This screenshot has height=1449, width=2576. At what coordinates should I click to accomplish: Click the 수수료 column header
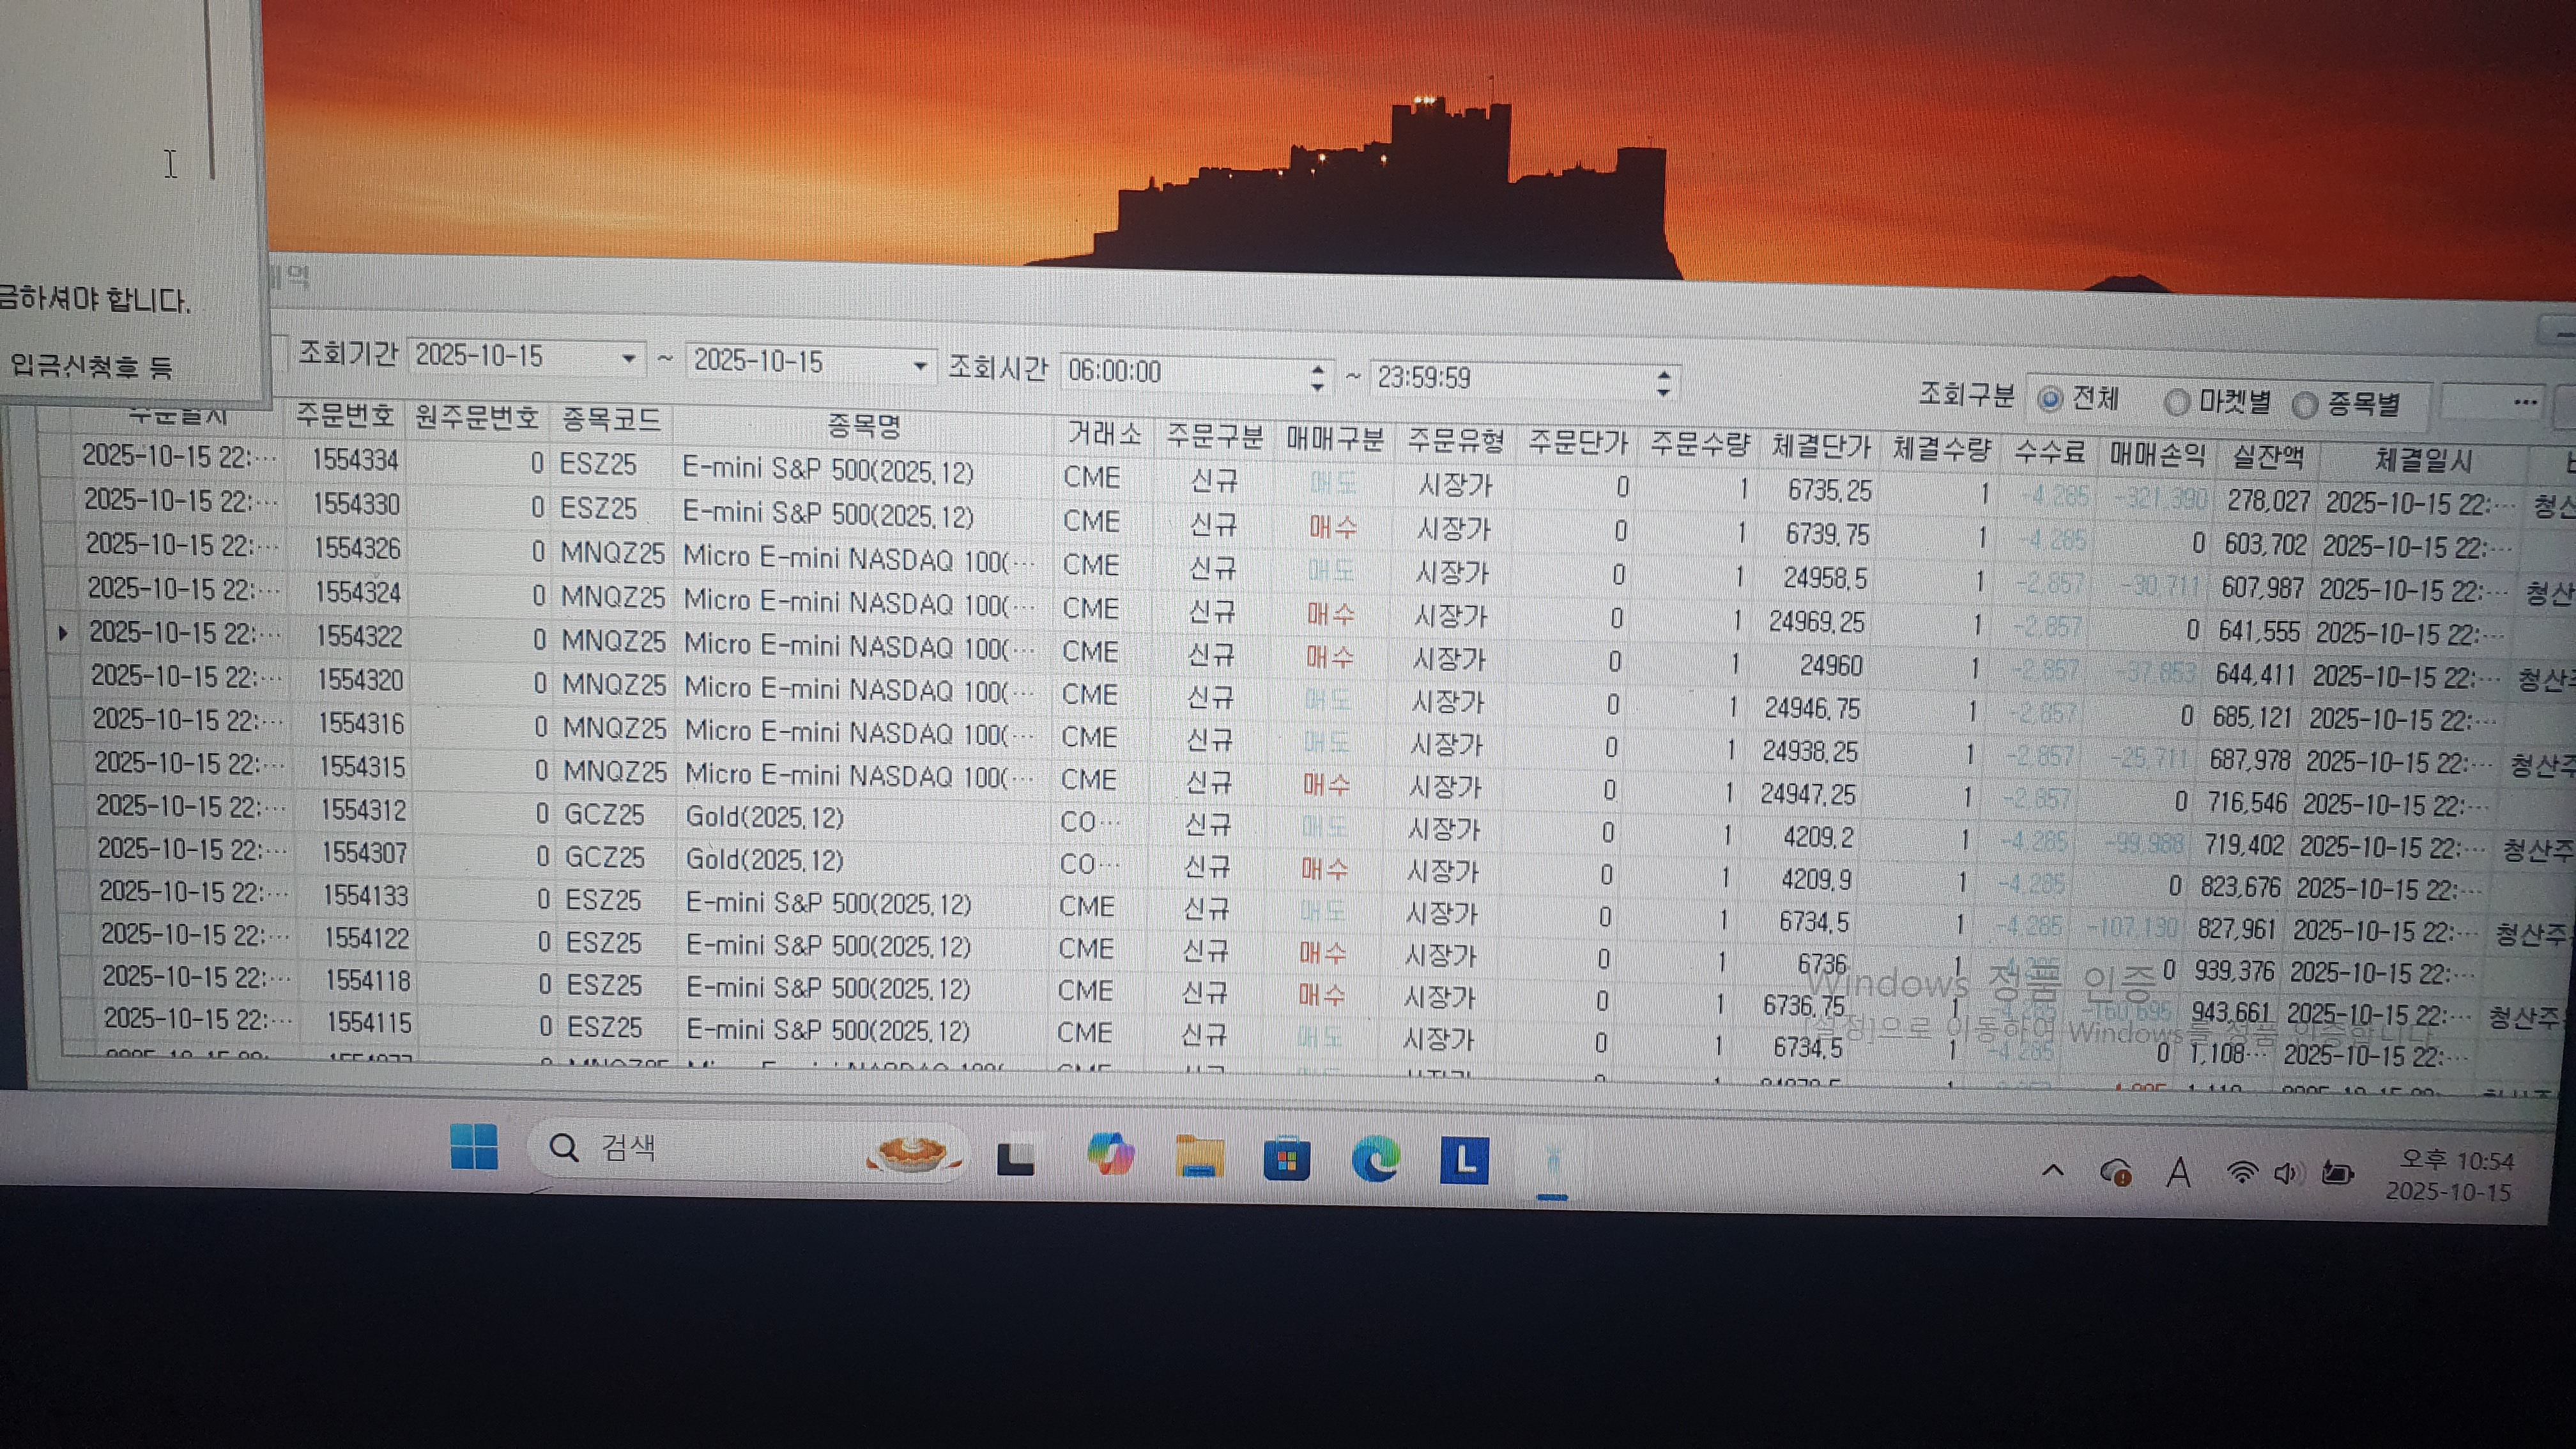pos(2049,452)
